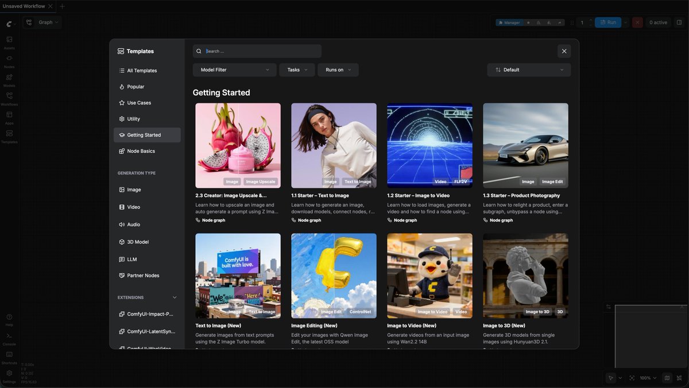Open the Assets panel in sidebar

tap(9, 42)
